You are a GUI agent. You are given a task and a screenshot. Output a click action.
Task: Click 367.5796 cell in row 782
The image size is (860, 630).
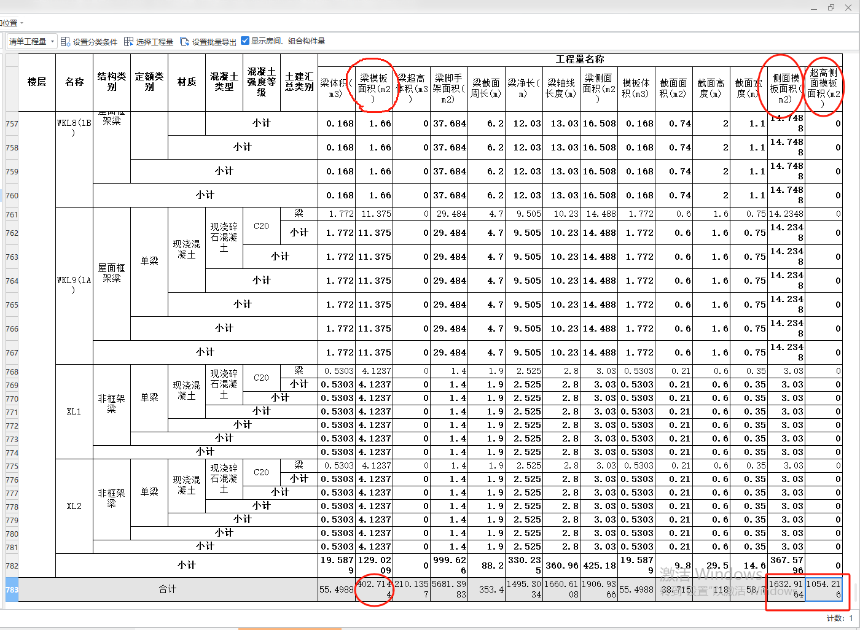click(x=786, y=566)
